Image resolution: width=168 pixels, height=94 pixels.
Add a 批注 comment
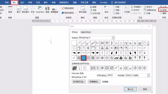pos(107,10)
